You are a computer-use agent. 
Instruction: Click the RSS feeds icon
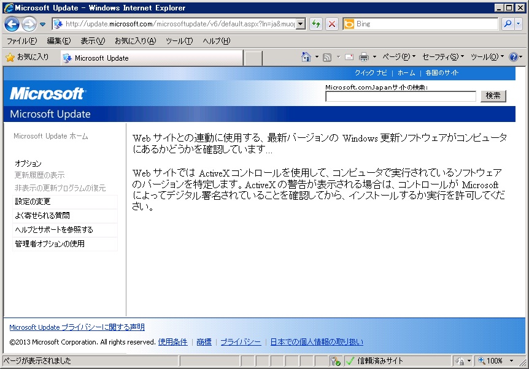click(328, 57)
